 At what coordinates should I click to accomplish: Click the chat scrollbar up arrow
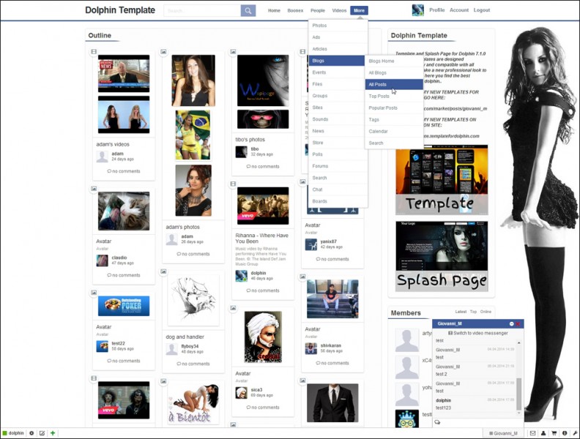click(519, 343)
